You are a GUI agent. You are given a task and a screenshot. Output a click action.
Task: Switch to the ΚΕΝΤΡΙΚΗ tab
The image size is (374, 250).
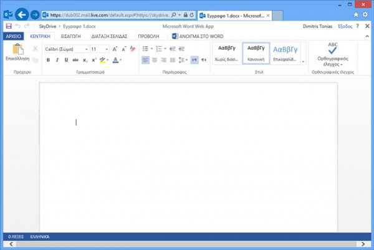pos(40,36)
